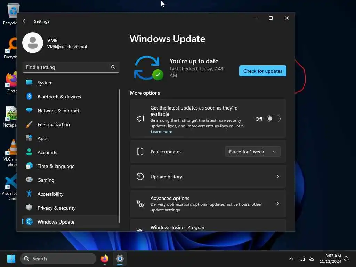Open the Personalization settings page

(71, 124)
